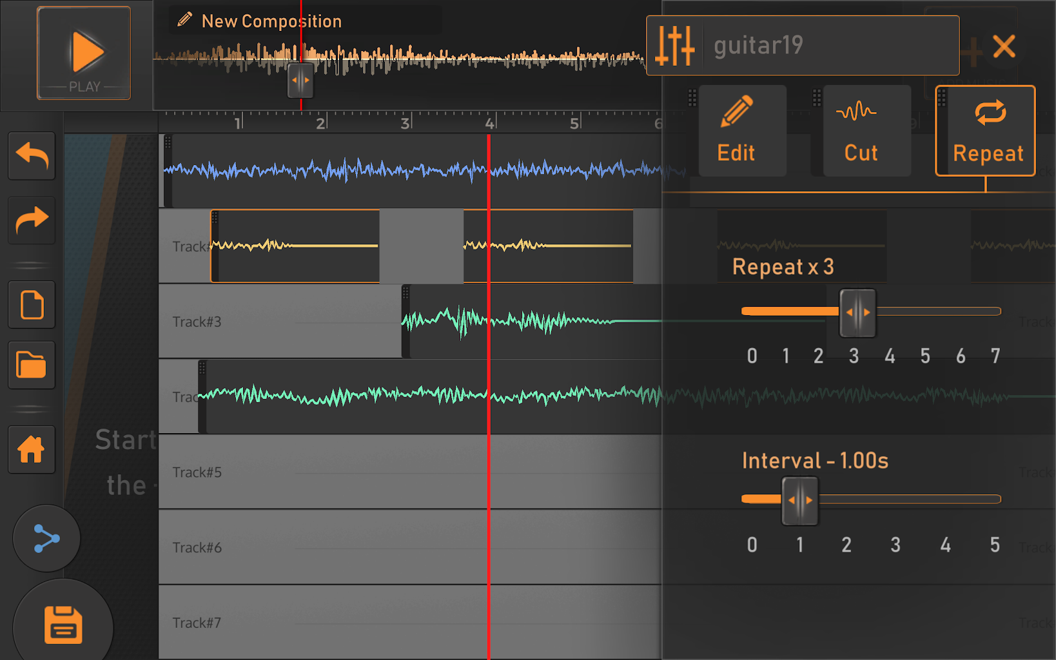The image size is (1056, 660).
Task: Save composition with floppy disk icon
Action: point(63,625)
